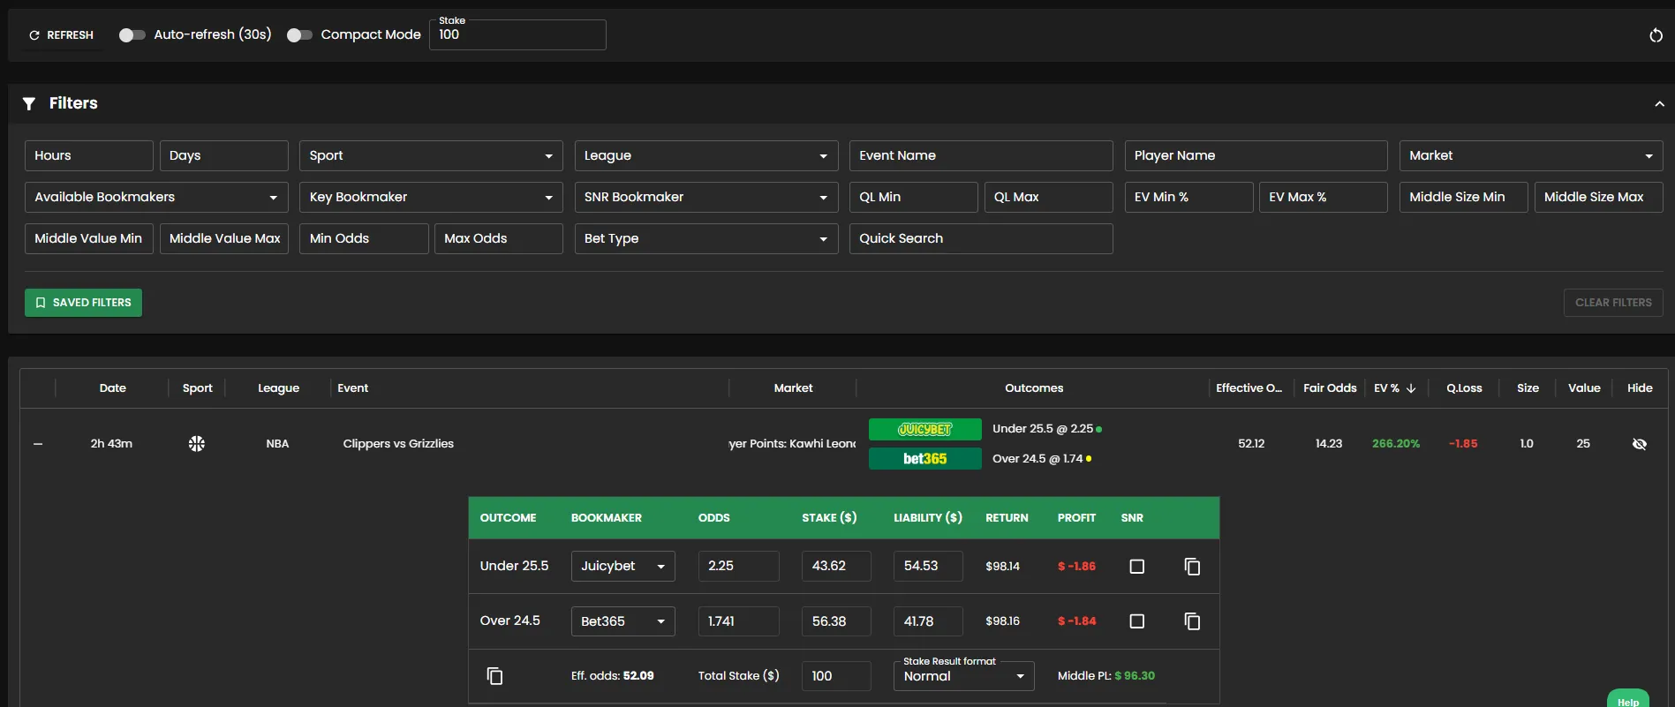Click the filter funnel icon
This screenshot has height=707, width=1675.
click(29, 103)
